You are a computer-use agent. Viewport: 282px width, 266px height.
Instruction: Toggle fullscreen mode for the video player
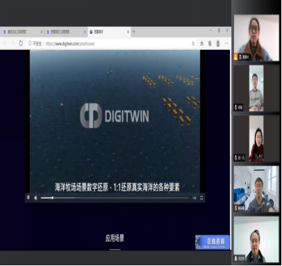(201, 198)
